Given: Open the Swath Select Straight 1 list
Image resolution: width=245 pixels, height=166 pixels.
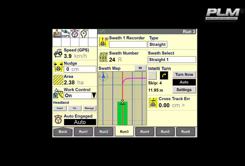Looking at the screenshot, I should (172, 60).
